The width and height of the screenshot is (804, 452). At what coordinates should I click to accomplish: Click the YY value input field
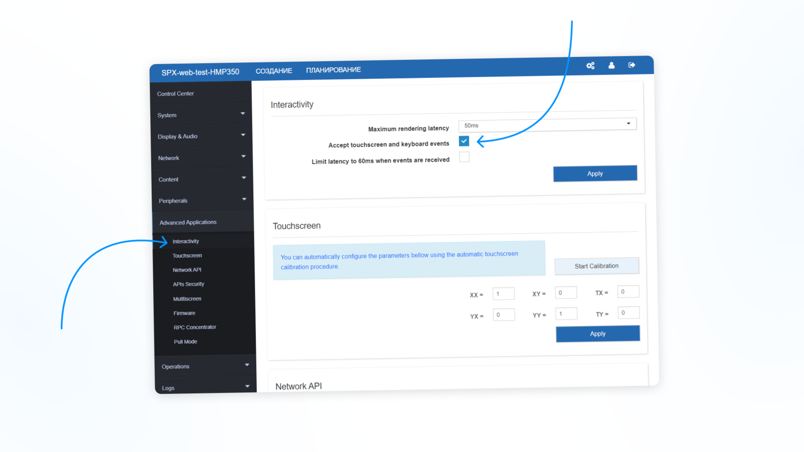pos(566,314)
